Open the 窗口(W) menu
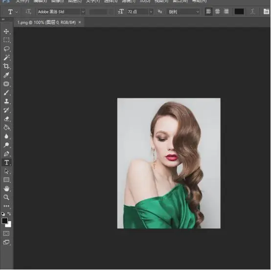The width and height of the screenshot is (271, 270). tap(180, 1)
